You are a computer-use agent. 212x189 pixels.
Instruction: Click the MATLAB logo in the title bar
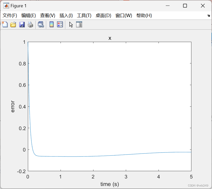(6, 6)
